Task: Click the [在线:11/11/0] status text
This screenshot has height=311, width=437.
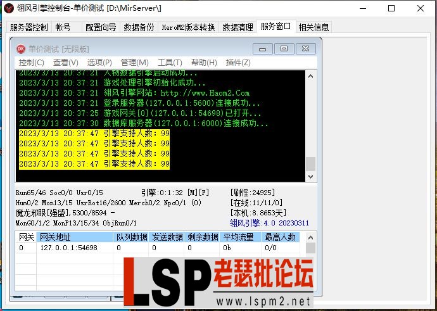Action: [x=256, y=203]
